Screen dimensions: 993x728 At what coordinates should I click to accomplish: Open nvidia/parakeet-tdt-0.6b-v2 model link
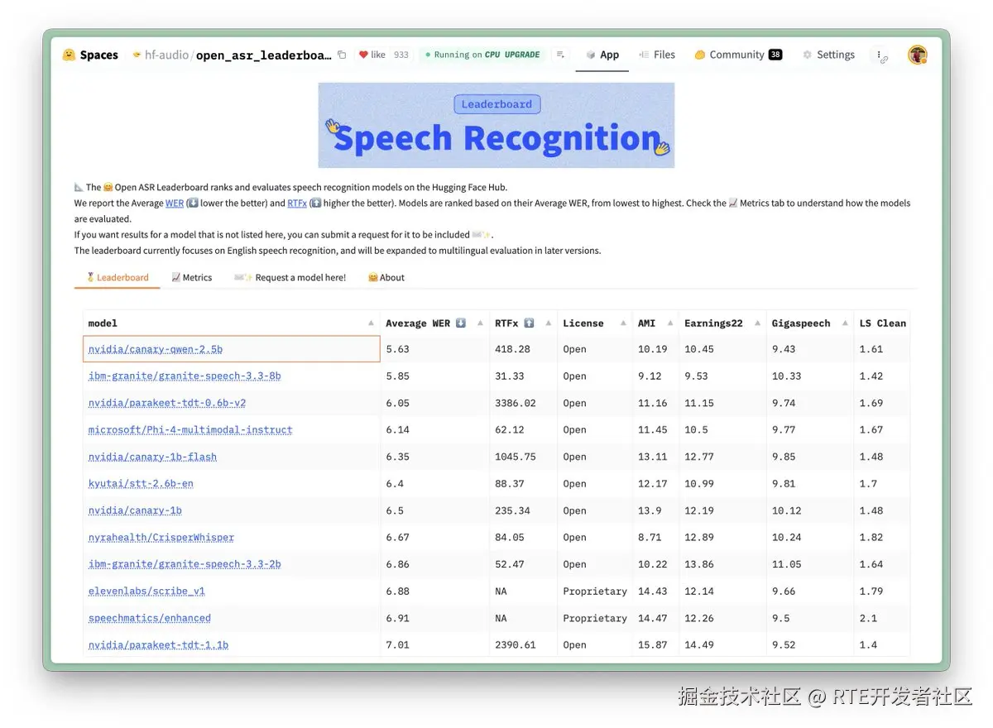[x=167, y=403]
